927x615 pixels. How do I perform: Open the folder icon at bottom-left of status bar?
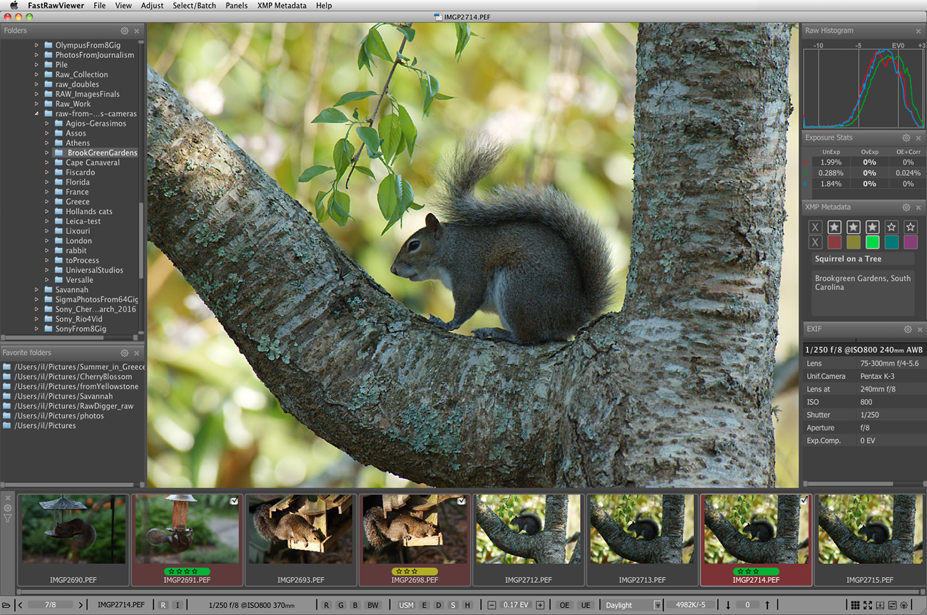click(6, 605)
